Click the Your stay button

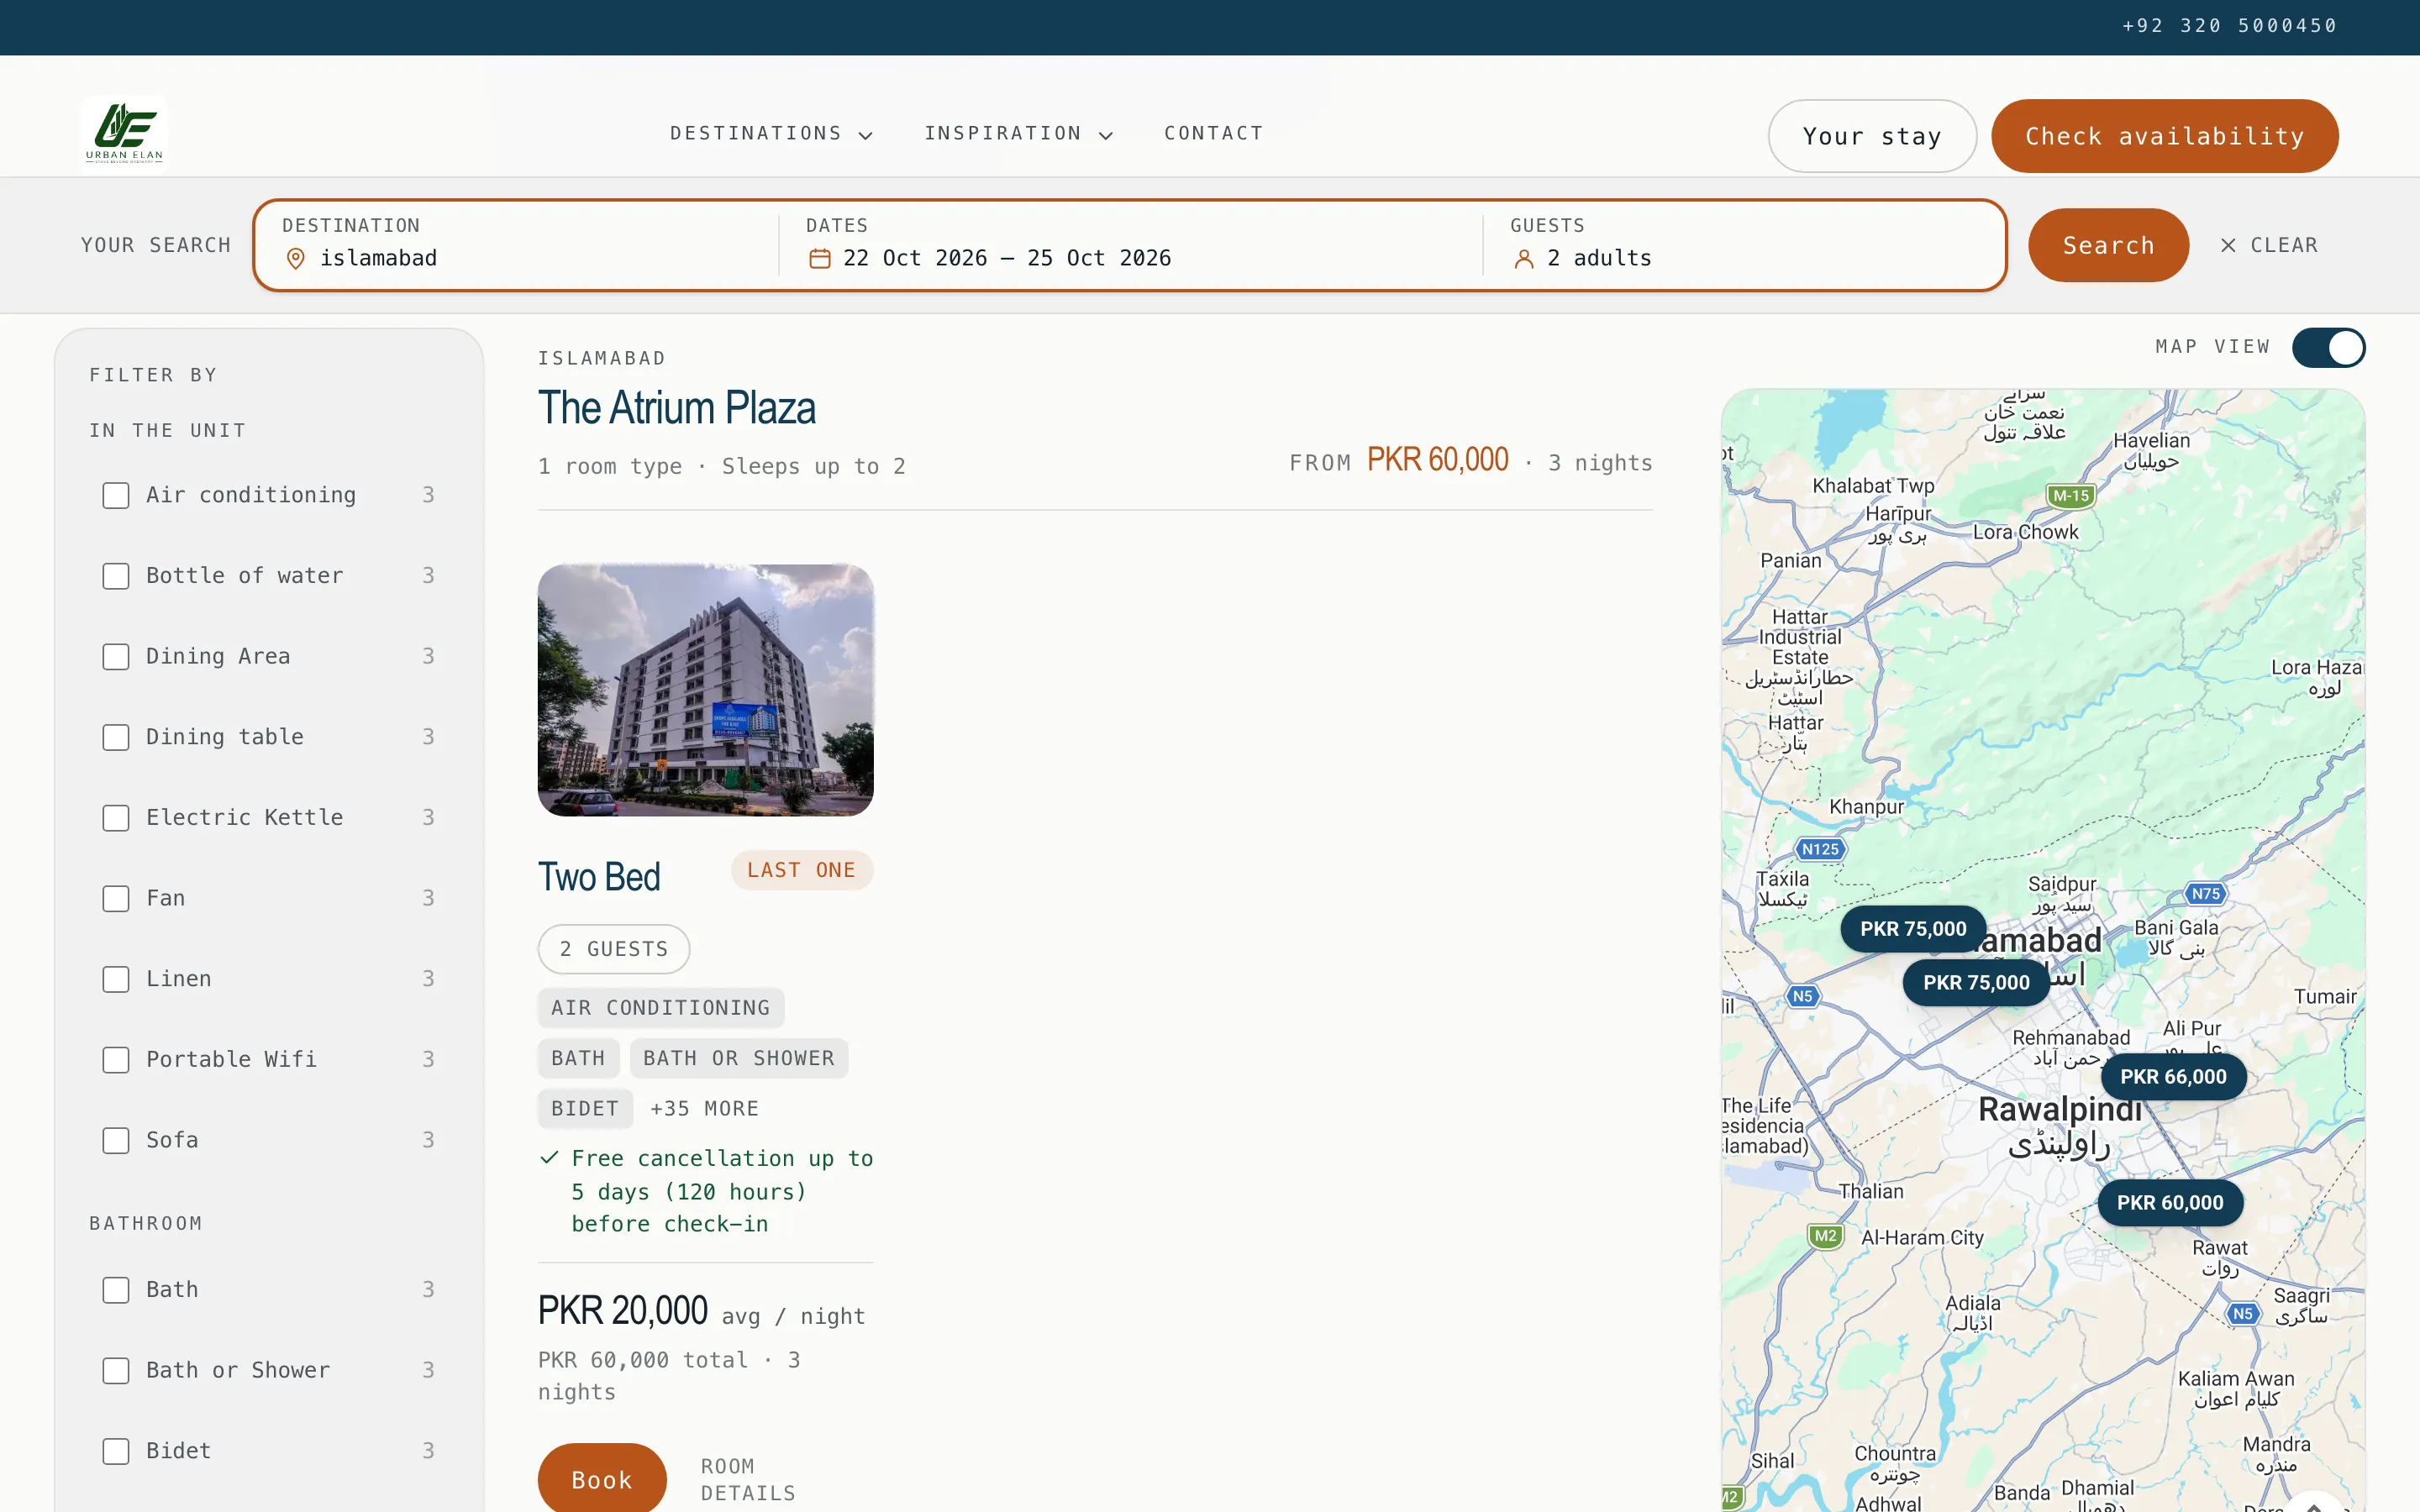pyautogui.click(x=1871, y=136)
